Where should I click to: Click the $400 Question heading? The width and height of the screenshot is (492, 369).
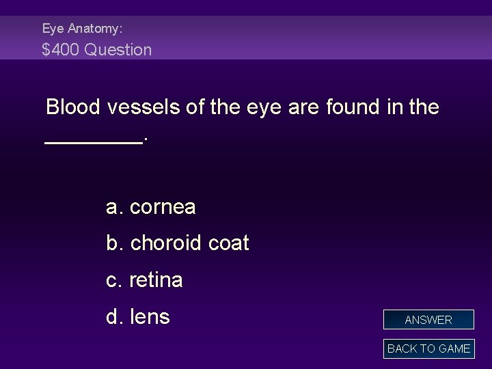pyautogui.click(x=97, y=50)
